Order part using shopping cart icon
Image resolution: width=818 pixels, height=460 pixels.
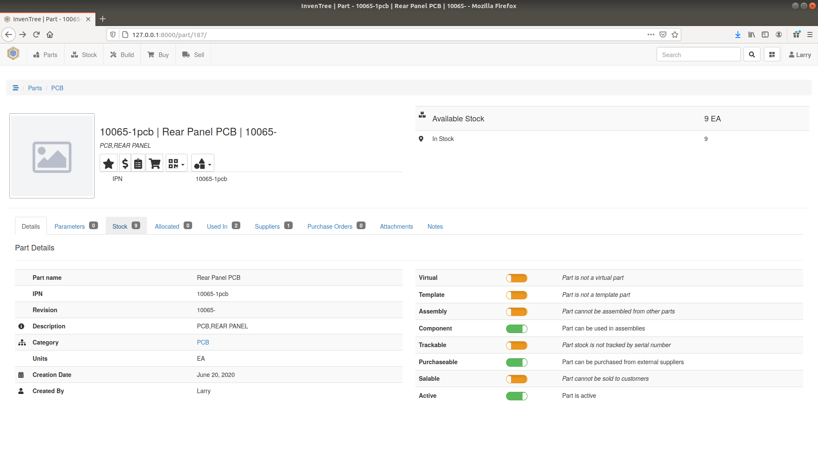pyautogui.click(x=154, y=163)
